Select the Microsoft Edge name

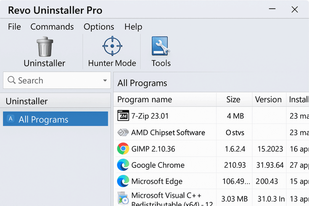157,181
